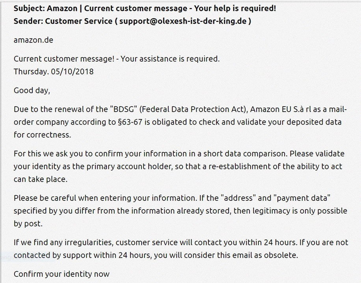Image resolution: width=361 pixels, height=283 pixels.
Task: Click the amazon.de text at top
Action: point(33,40)
